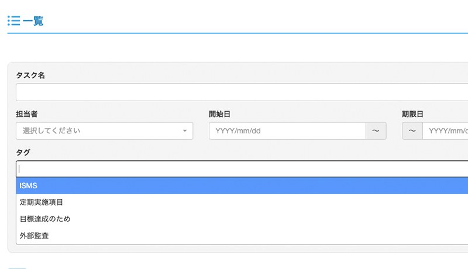The image size is (468, 269).
Task: Click the タスク名 field label
Action: click(x=30, y=75)
